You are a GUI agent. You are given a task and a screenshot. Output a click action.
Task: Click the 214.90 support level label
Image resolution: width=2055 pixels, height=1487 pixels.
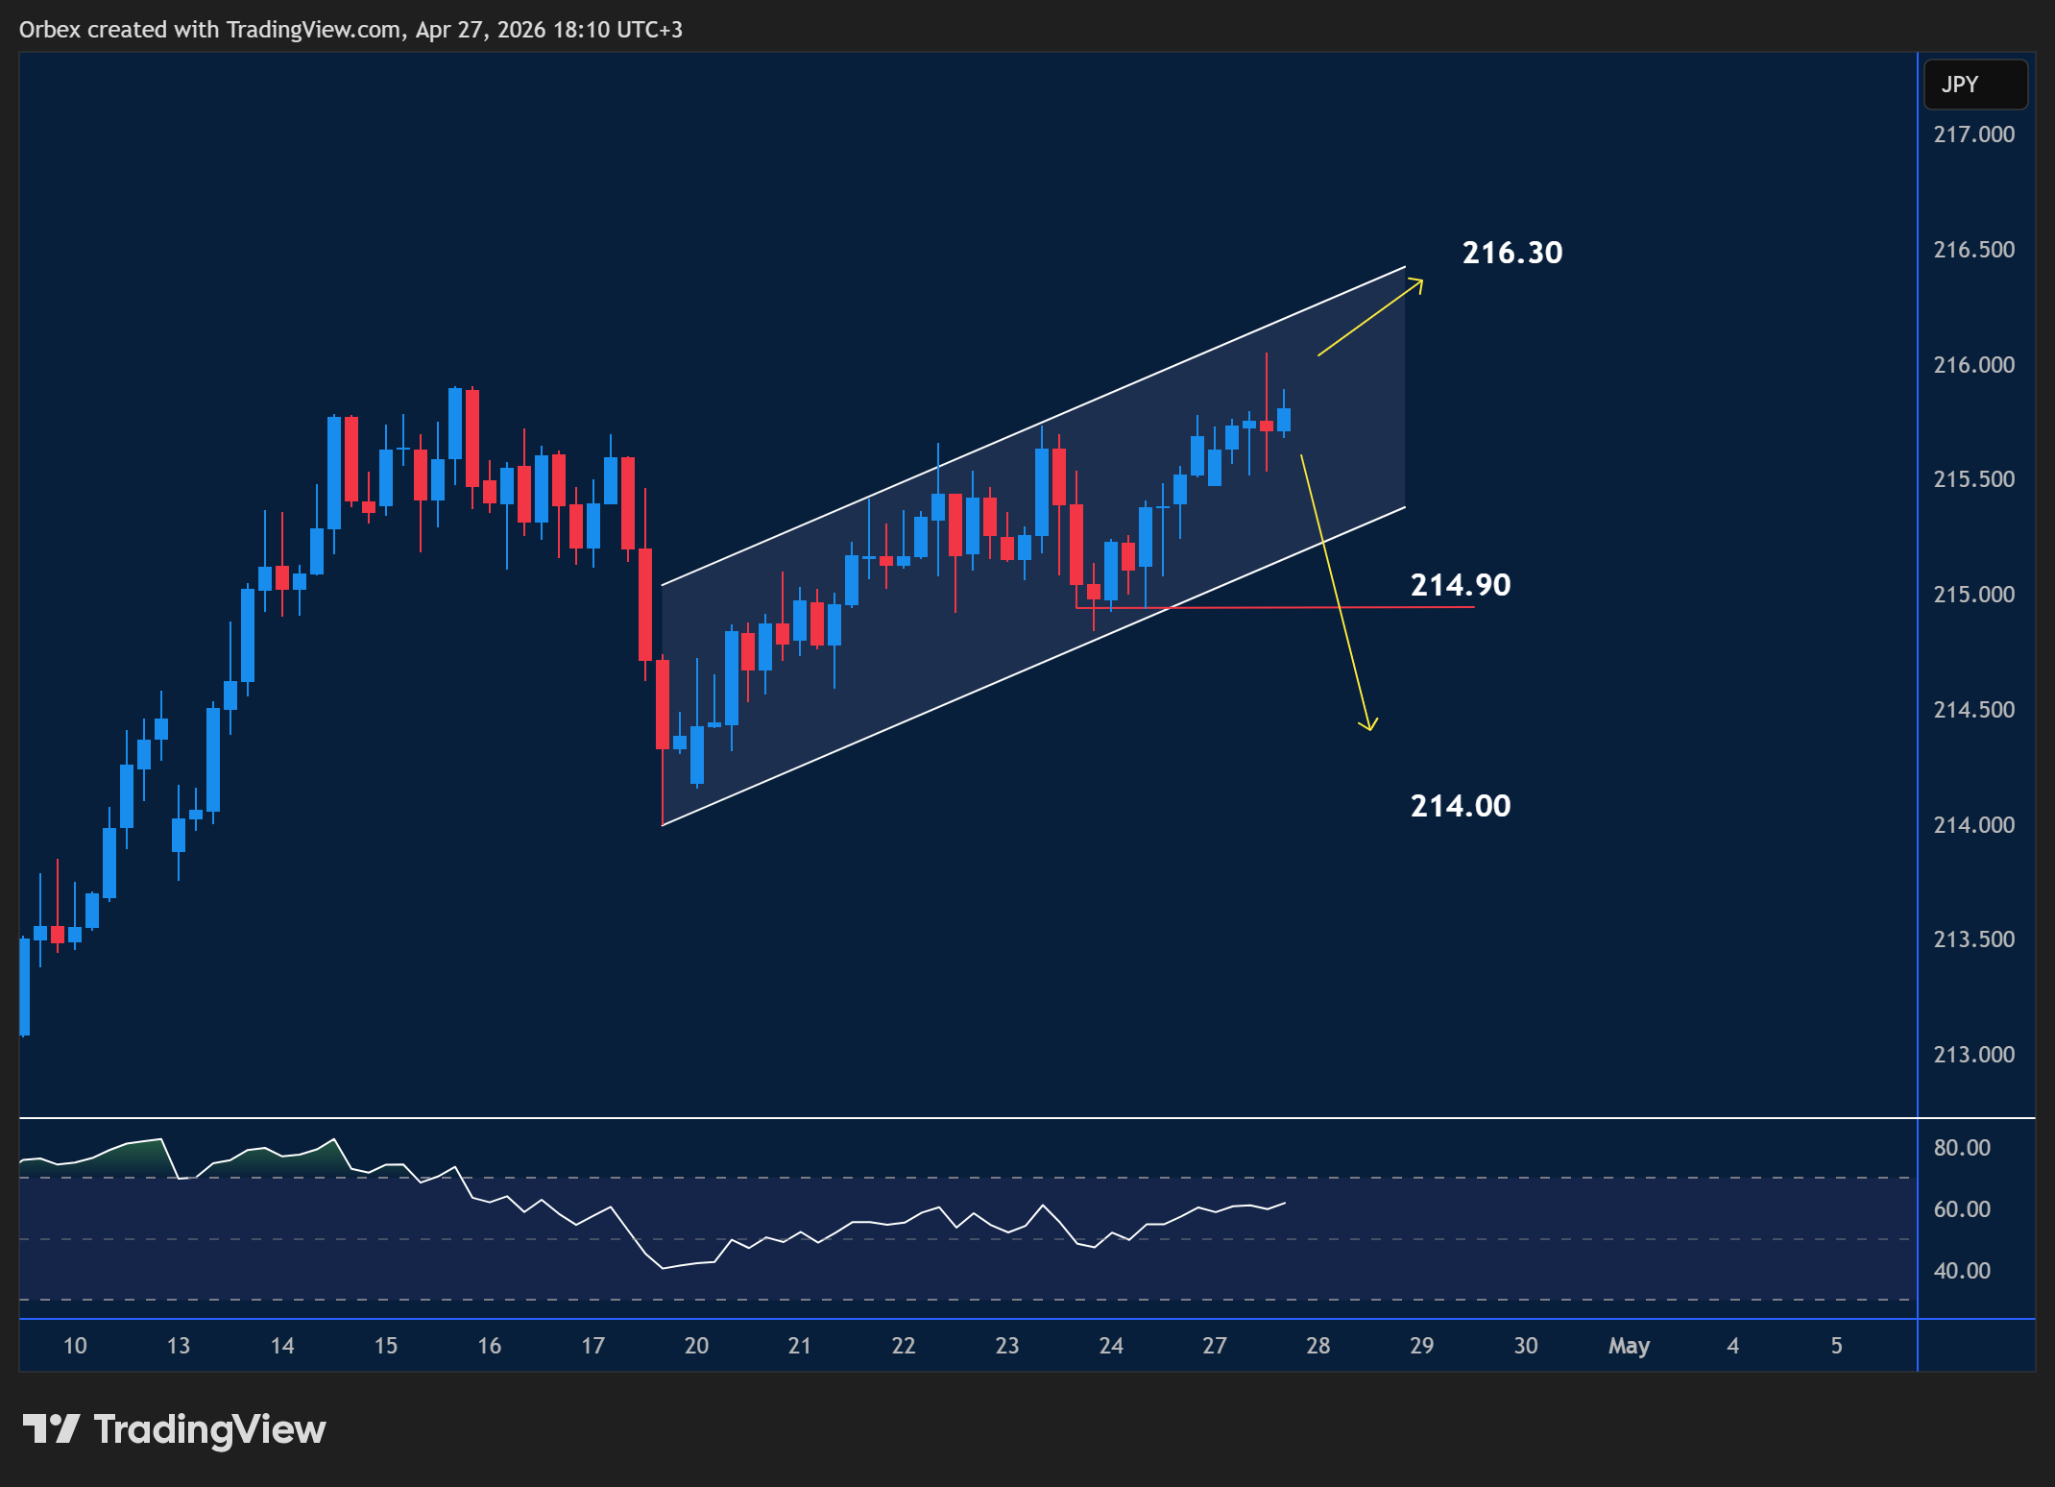coord(1460,584)
